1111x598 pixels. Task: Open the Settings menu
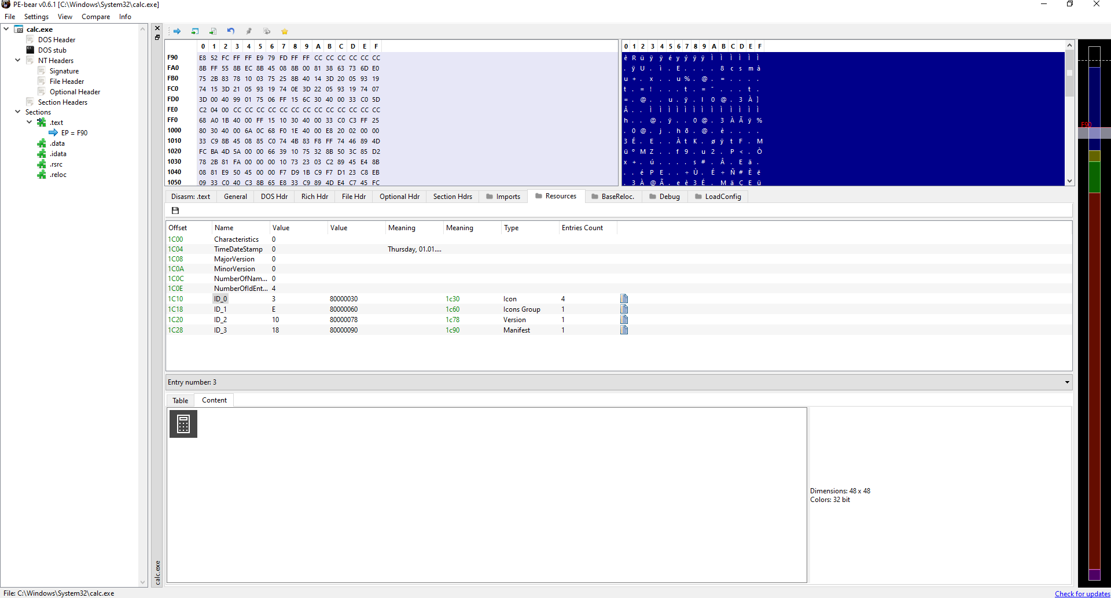tap(36, 17)
